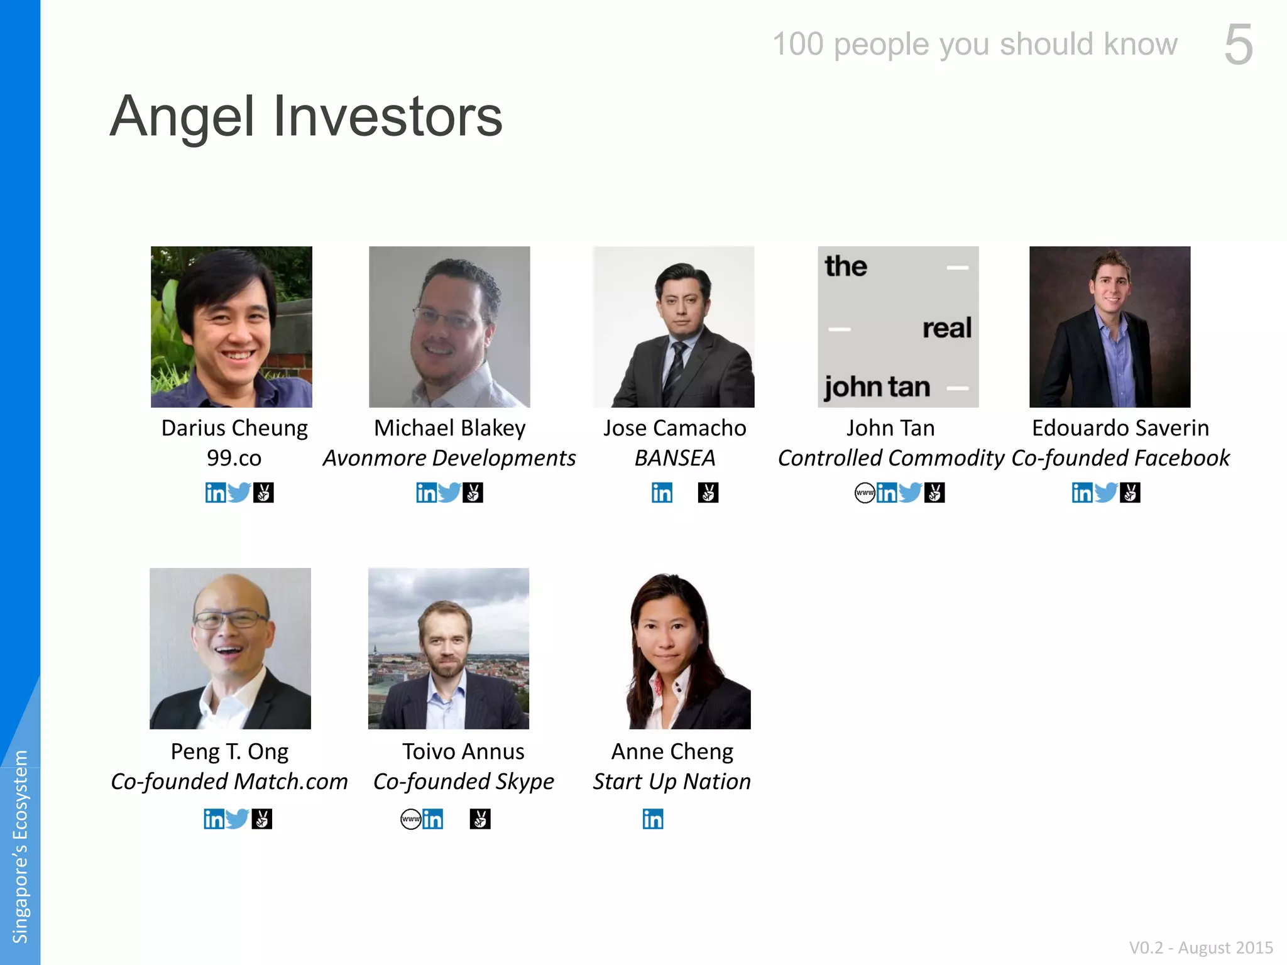Open Toivo Annus's website www icon
Image resolution: width=1287 pixels, height=965 pixels.
click(411, 819)
